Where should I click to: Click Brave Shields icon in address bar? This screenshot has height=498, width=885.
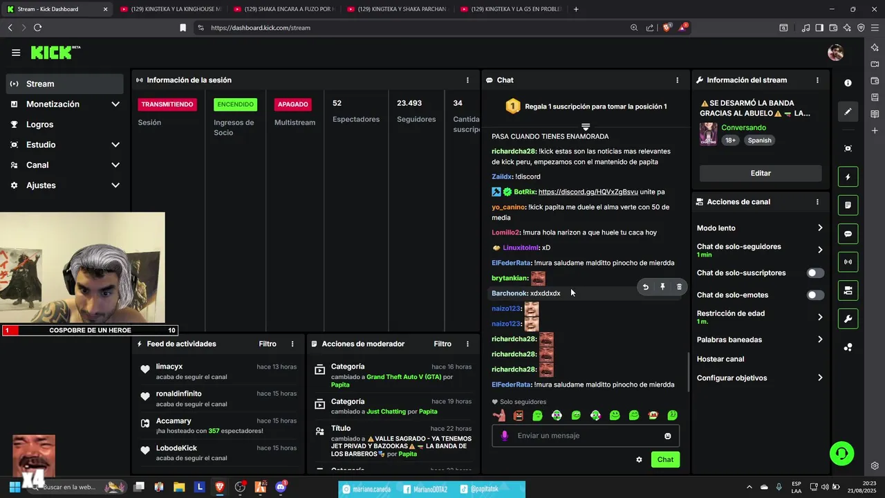(x=667, y=28)
